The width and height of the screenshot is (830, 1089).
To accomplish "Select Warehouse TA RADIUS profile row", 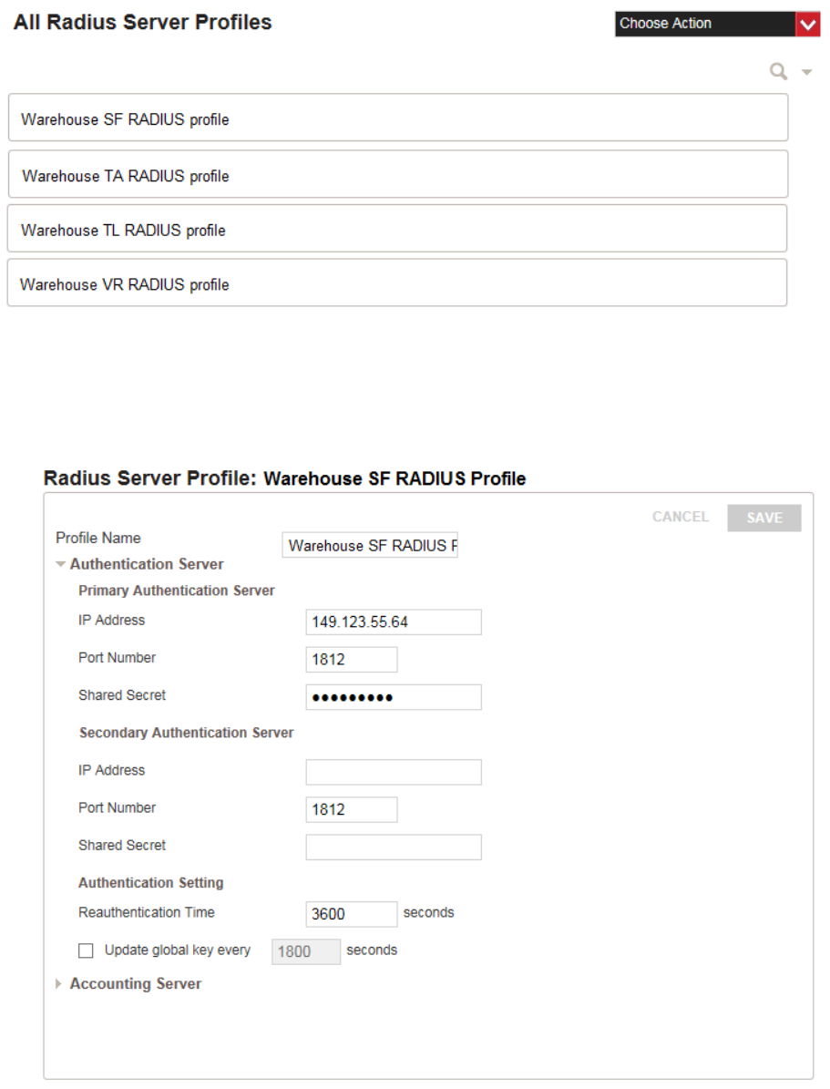I will pos(398,174).
